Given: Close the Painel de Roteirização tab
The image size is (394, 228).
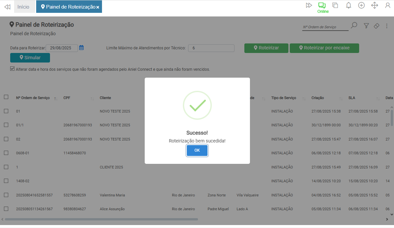Looking at the screenshot, I should [x=98, y=7].
